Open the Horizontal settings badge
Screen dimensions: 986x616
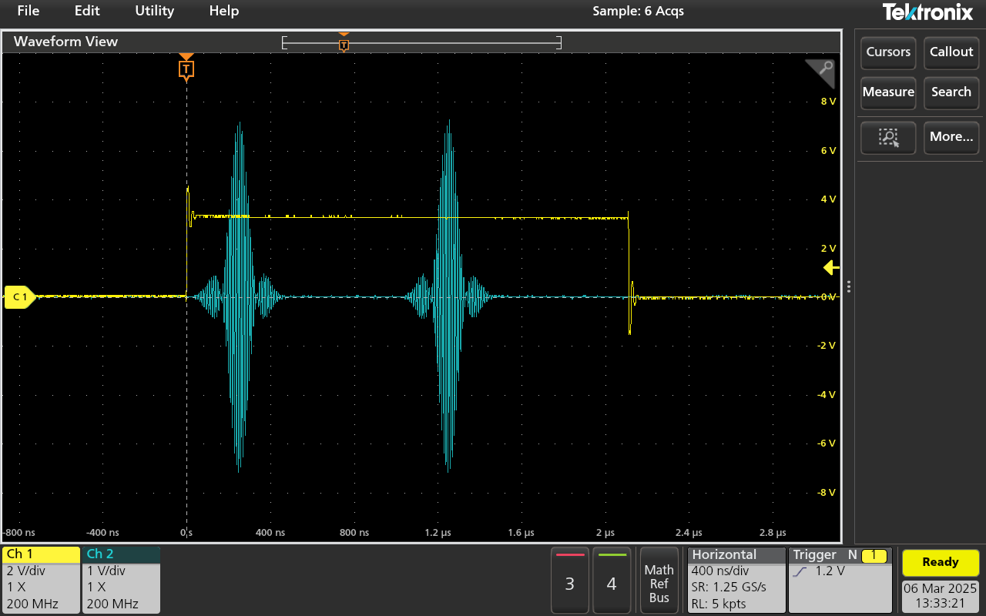pos(736,580)
